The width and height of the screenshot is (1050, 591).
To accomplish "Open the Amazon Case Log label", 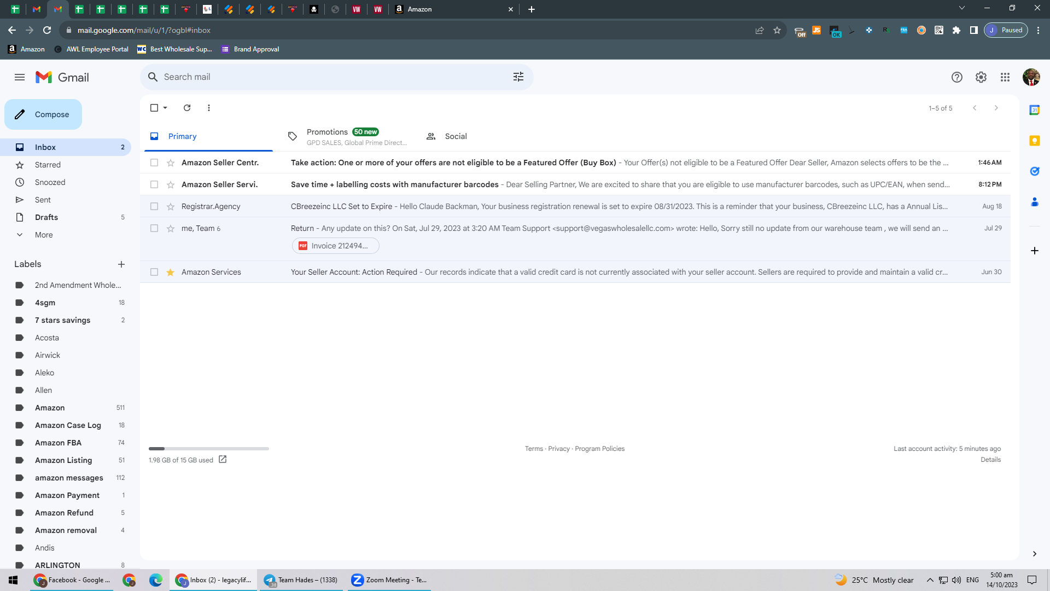I will [66, 425].
